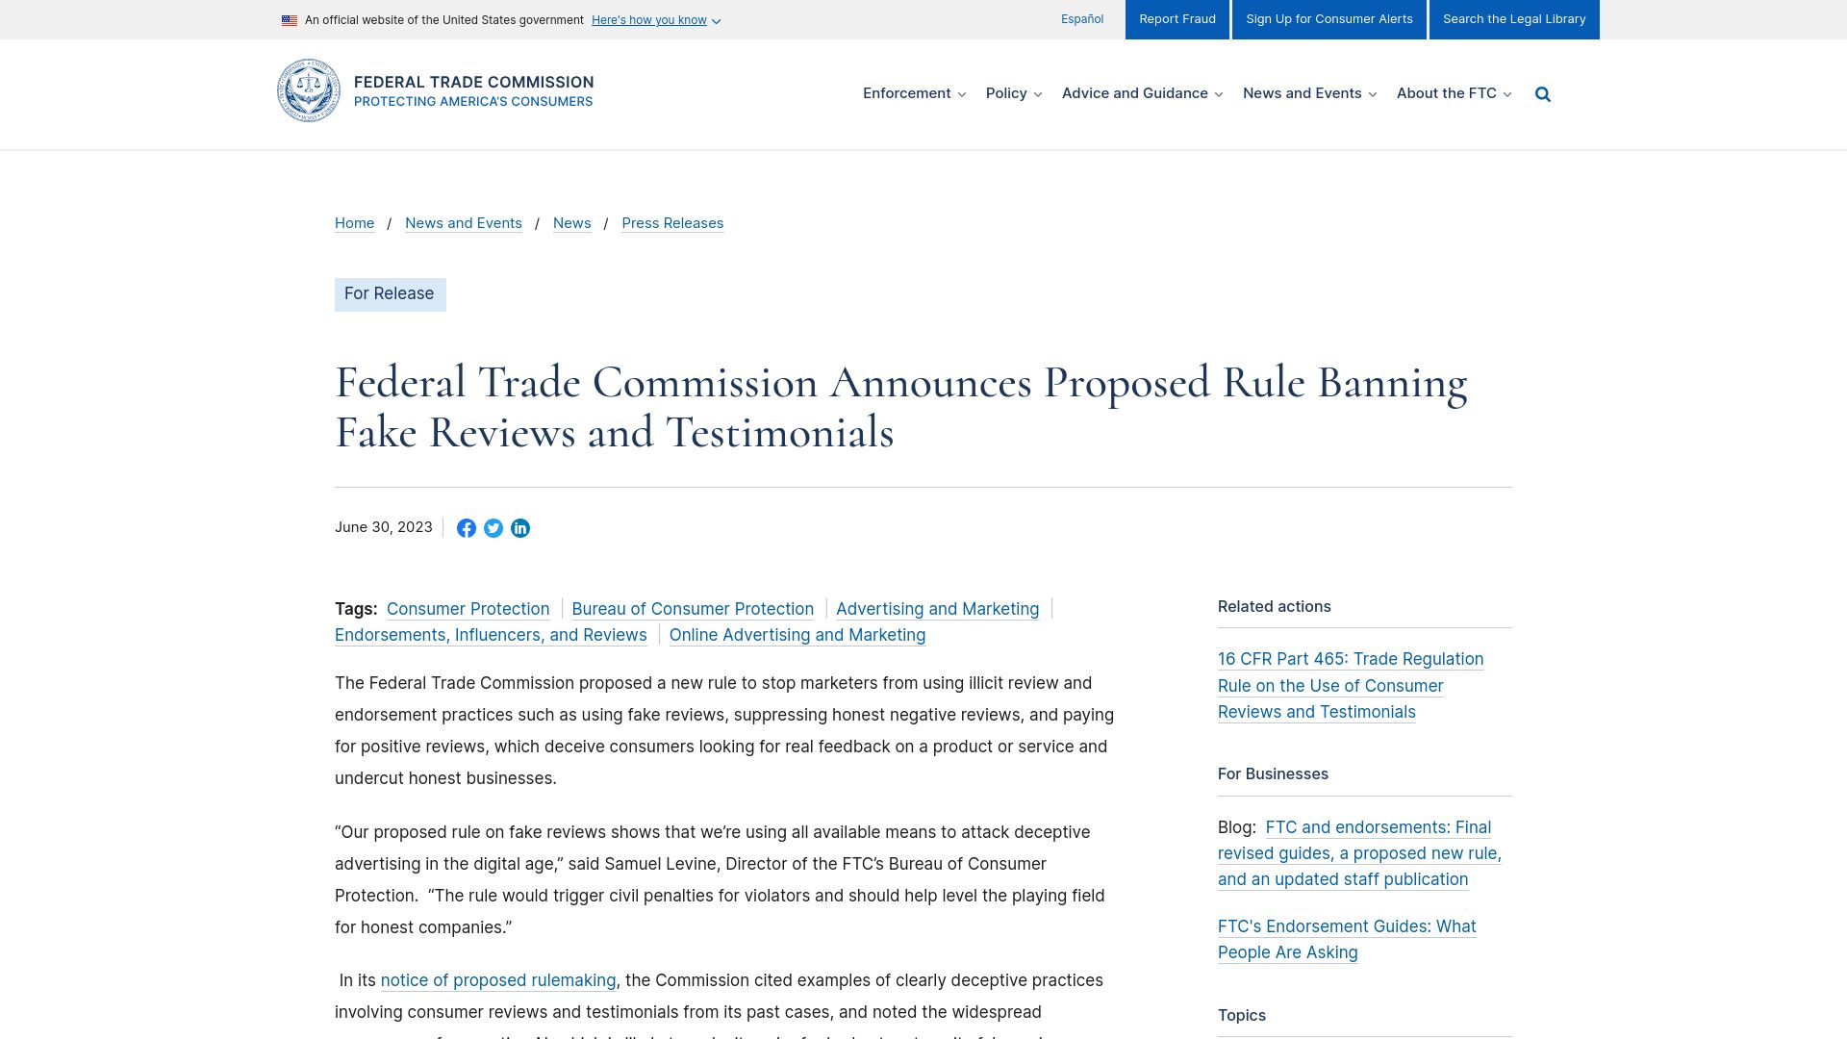Open Online Advertising and Marketing tag
This screenshot has height=1039, width=1847.
tap(797, 635)
